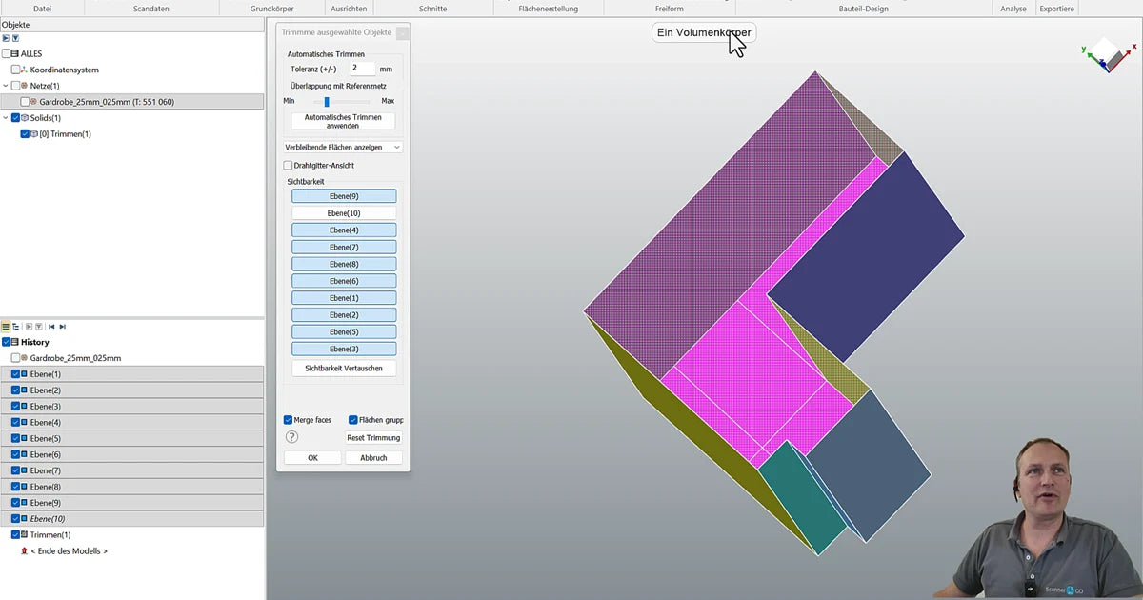
Task: Click the Überlappung mit Referenznetz slider handle
Action: point(327,101)
